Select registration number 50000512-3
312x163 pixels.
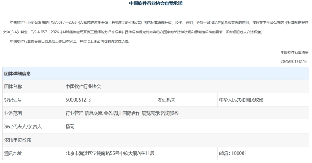pyautogui.click(x=78, y=100)
